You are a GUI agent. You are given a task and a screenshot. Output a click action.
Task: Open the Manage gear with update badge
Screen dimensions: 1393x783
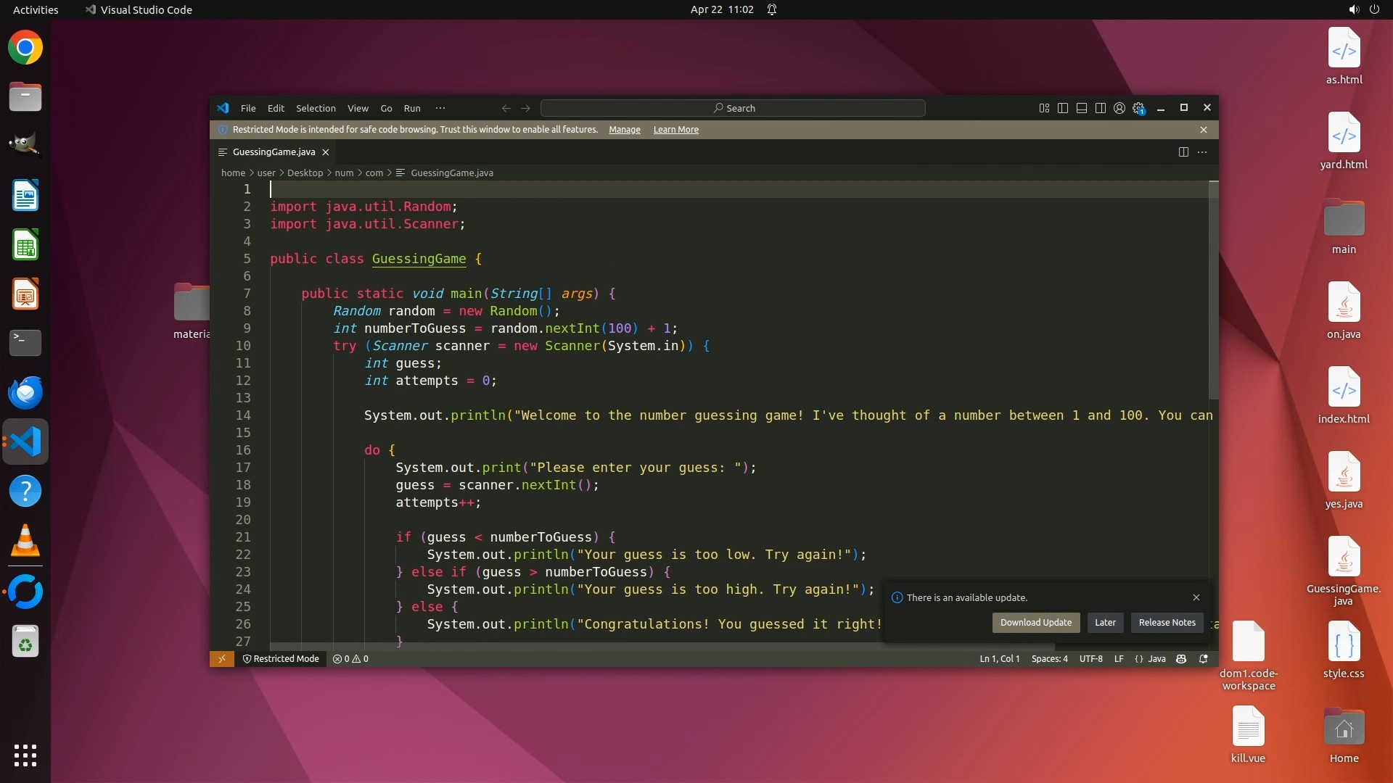(1138, 108)
